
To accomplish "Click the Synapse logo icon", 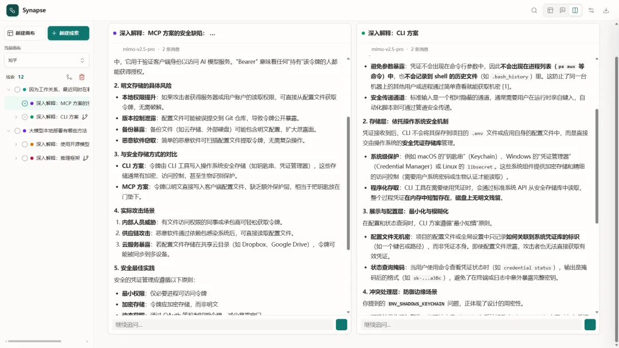I will pyautogui.click(x=12, y=10).
